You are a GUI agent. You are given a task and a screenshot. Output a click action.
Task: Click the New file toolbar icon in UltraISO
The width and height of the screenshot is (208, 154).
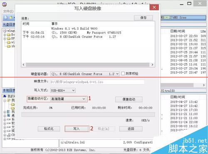[x=6, y=18]
